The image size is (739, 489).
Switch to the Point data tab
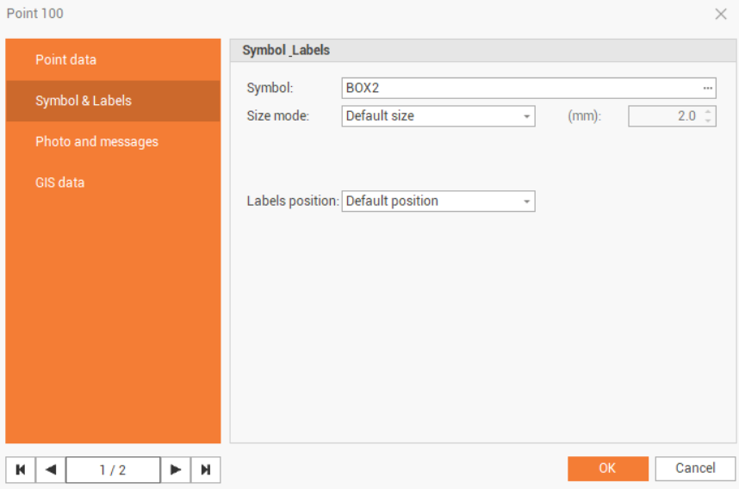tap(65, 59)
